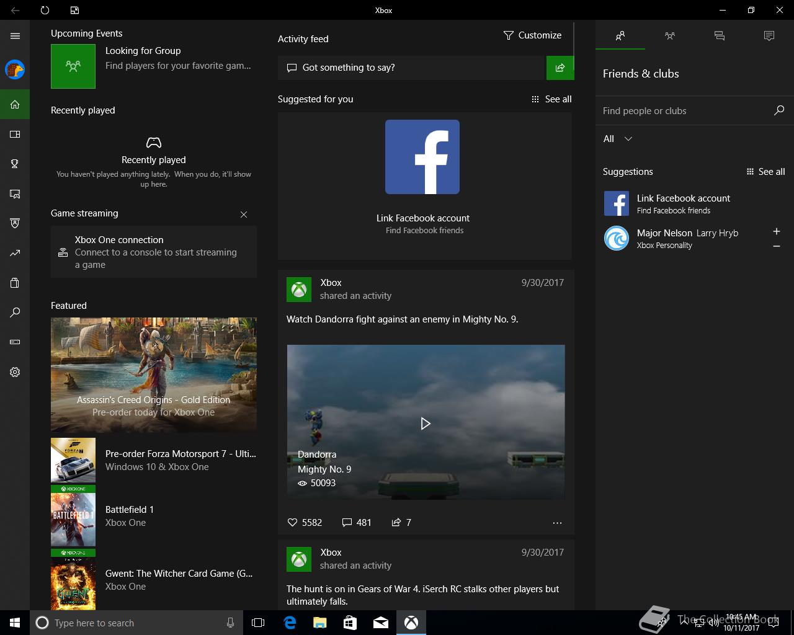Open the Trending arrow icon in sidebar
The width and height of the screenshot is (794, 635).
pos(15,253)
